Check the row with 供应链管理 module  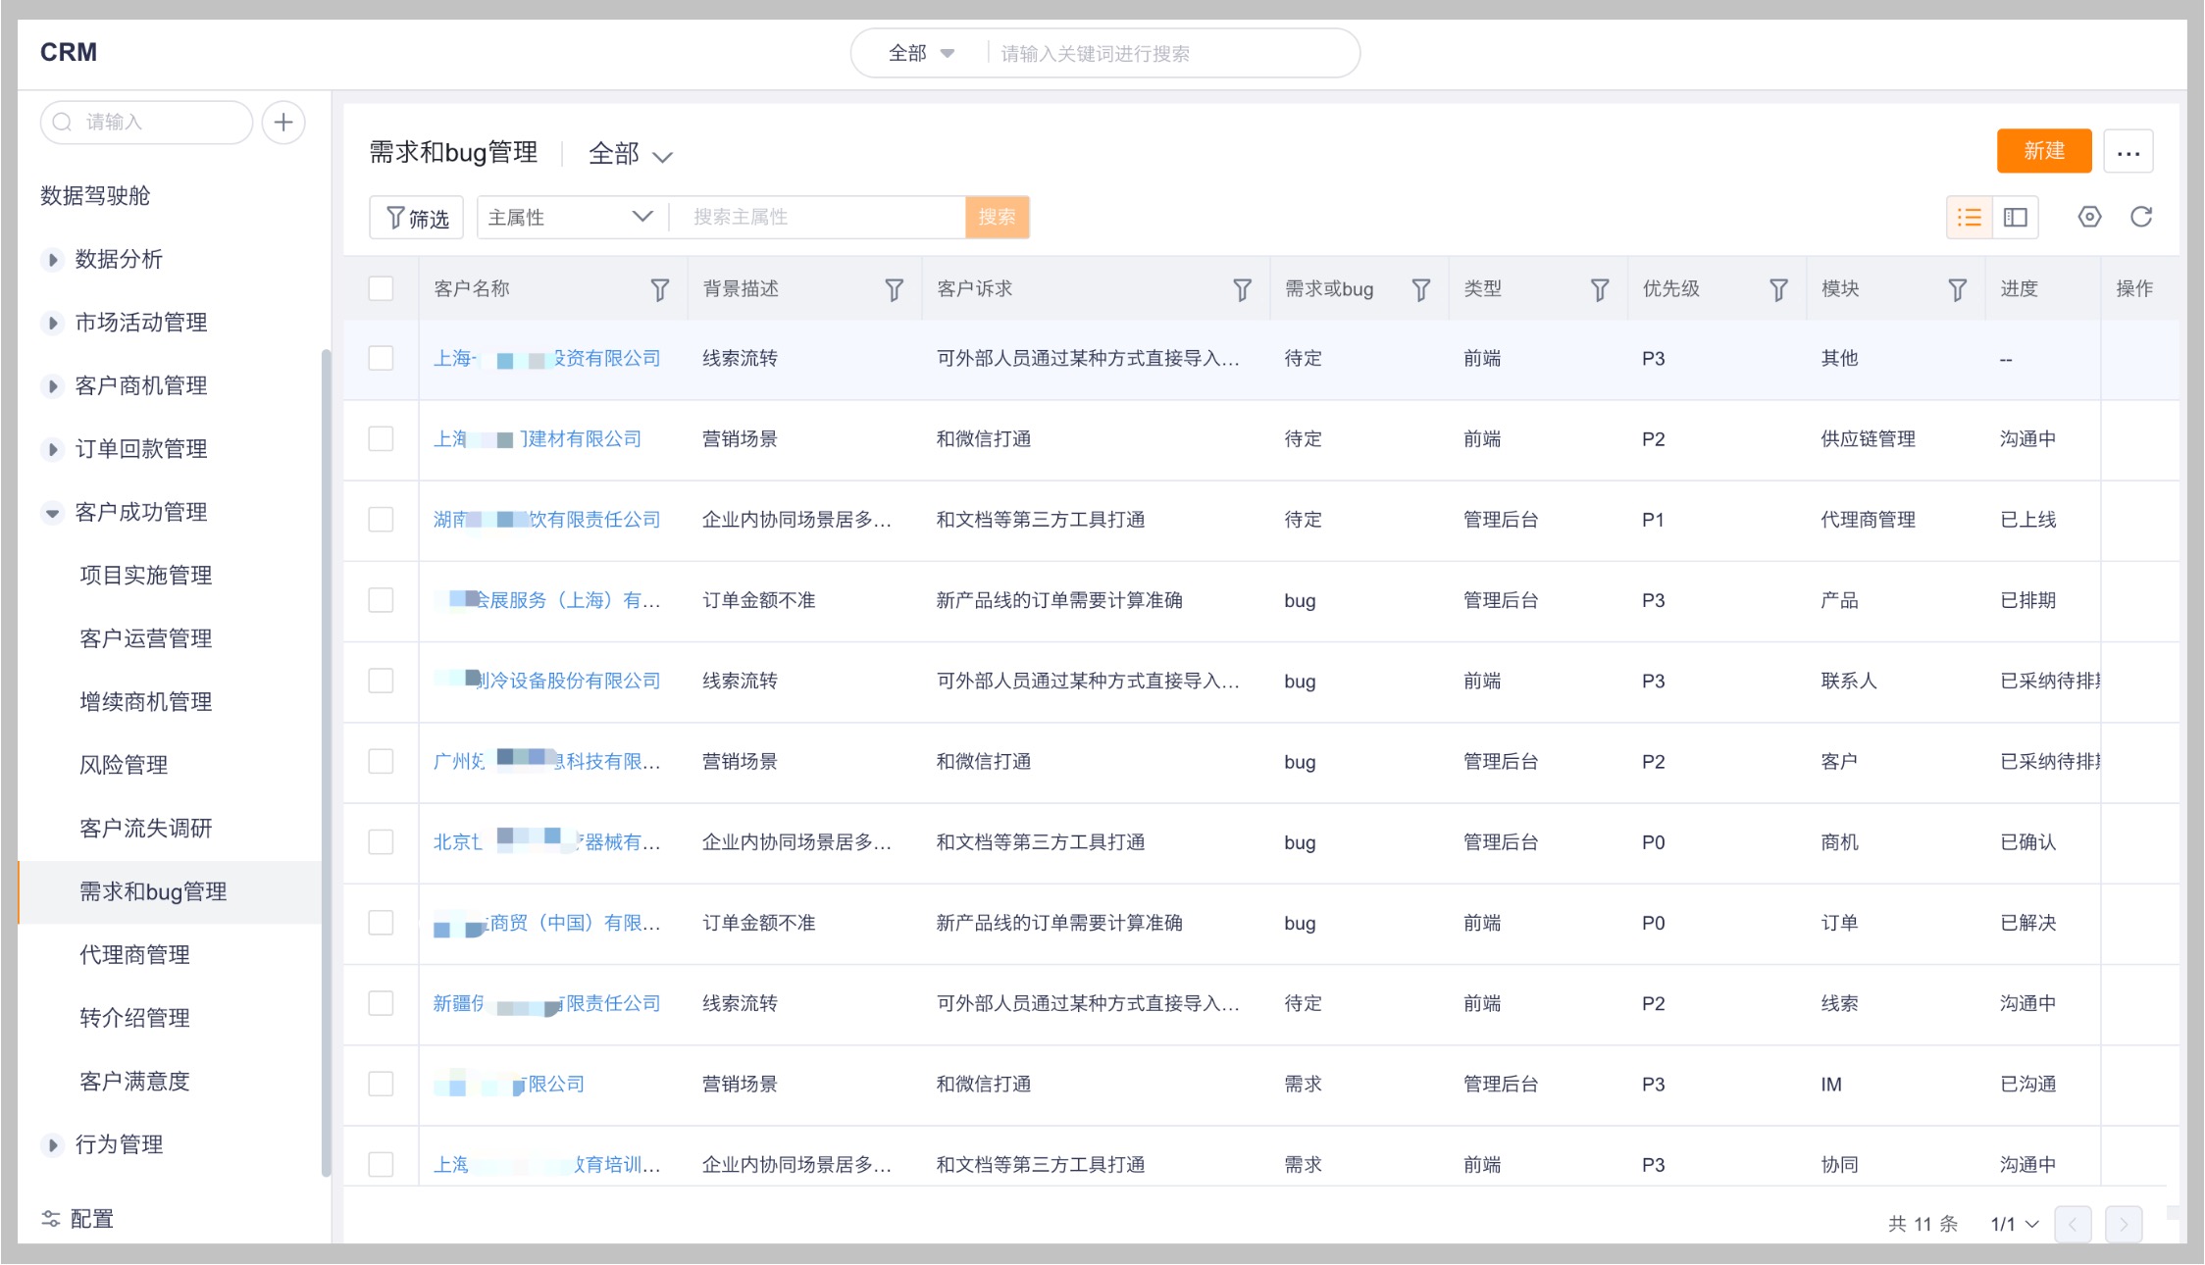(381, 438)
